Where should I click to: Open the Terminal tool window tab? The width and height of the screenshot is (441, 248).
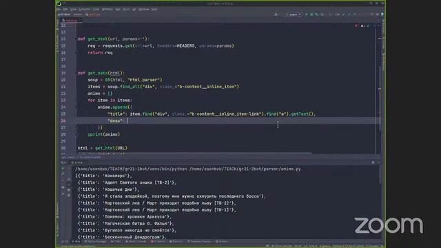tap(176, 242)
